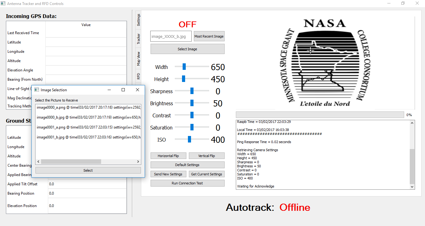Adjust the Height slider
The image size is (425, 226).
[192, 79]
